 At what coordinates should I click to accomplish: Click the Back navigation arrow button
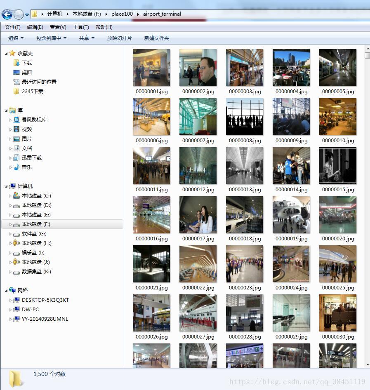(7, 15)
